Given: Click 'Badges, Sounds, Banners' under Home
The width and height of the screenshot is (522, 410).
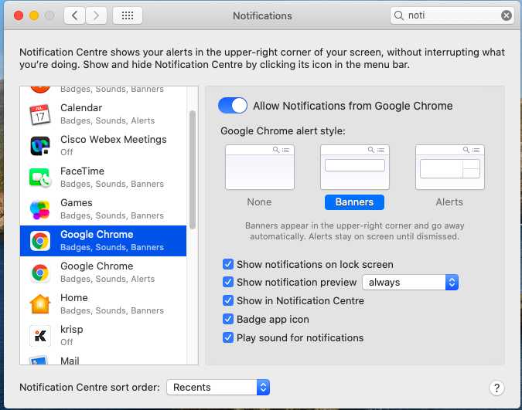Looking at the screenshot, I should point(112,310).
